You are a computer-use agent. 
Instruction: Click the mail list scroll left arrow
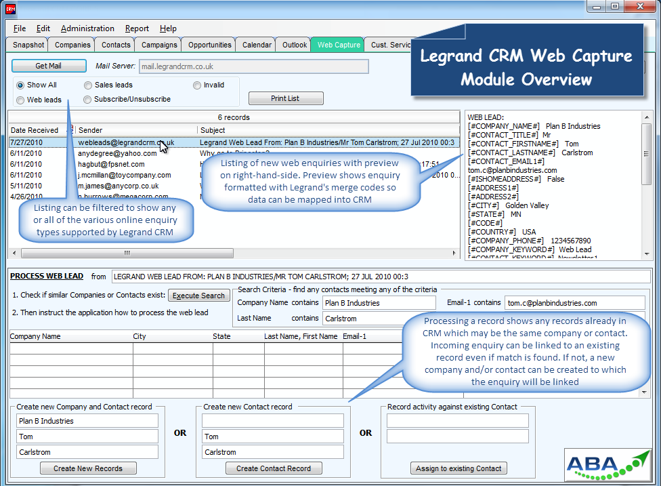click(x=14, y=253)
